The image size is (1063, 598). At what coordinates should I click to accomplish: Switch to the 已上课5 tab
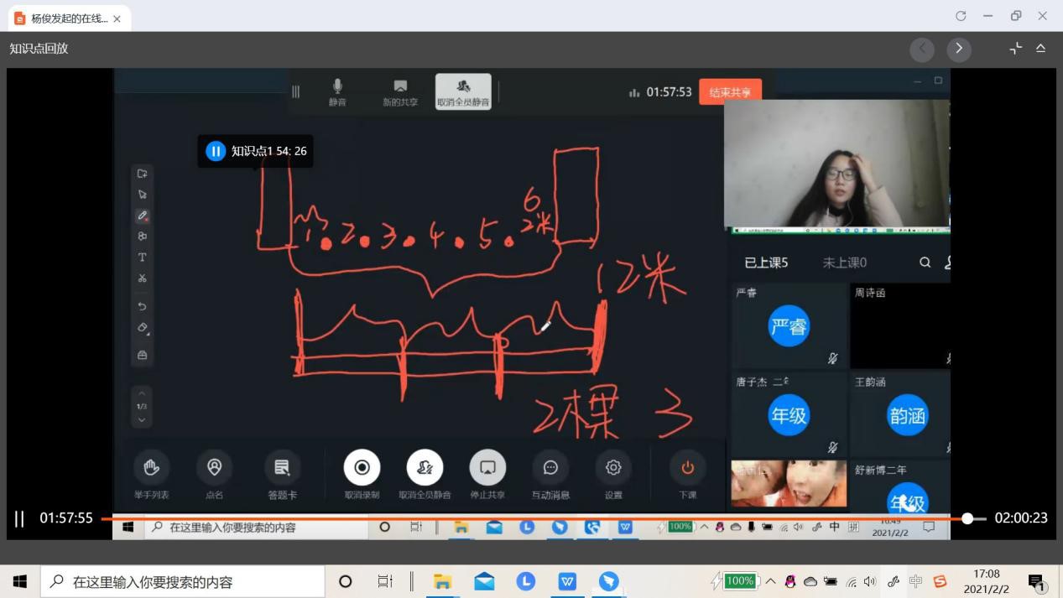pos(766,263)
